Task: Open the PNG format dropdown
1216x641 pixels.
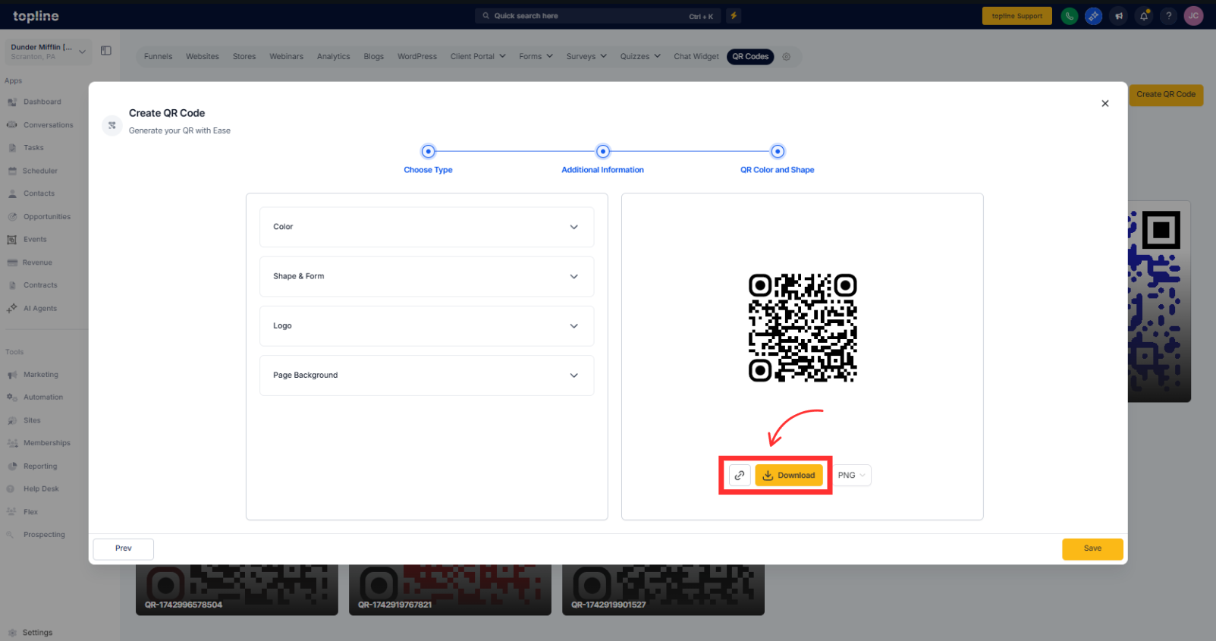Action: (852, 476)
